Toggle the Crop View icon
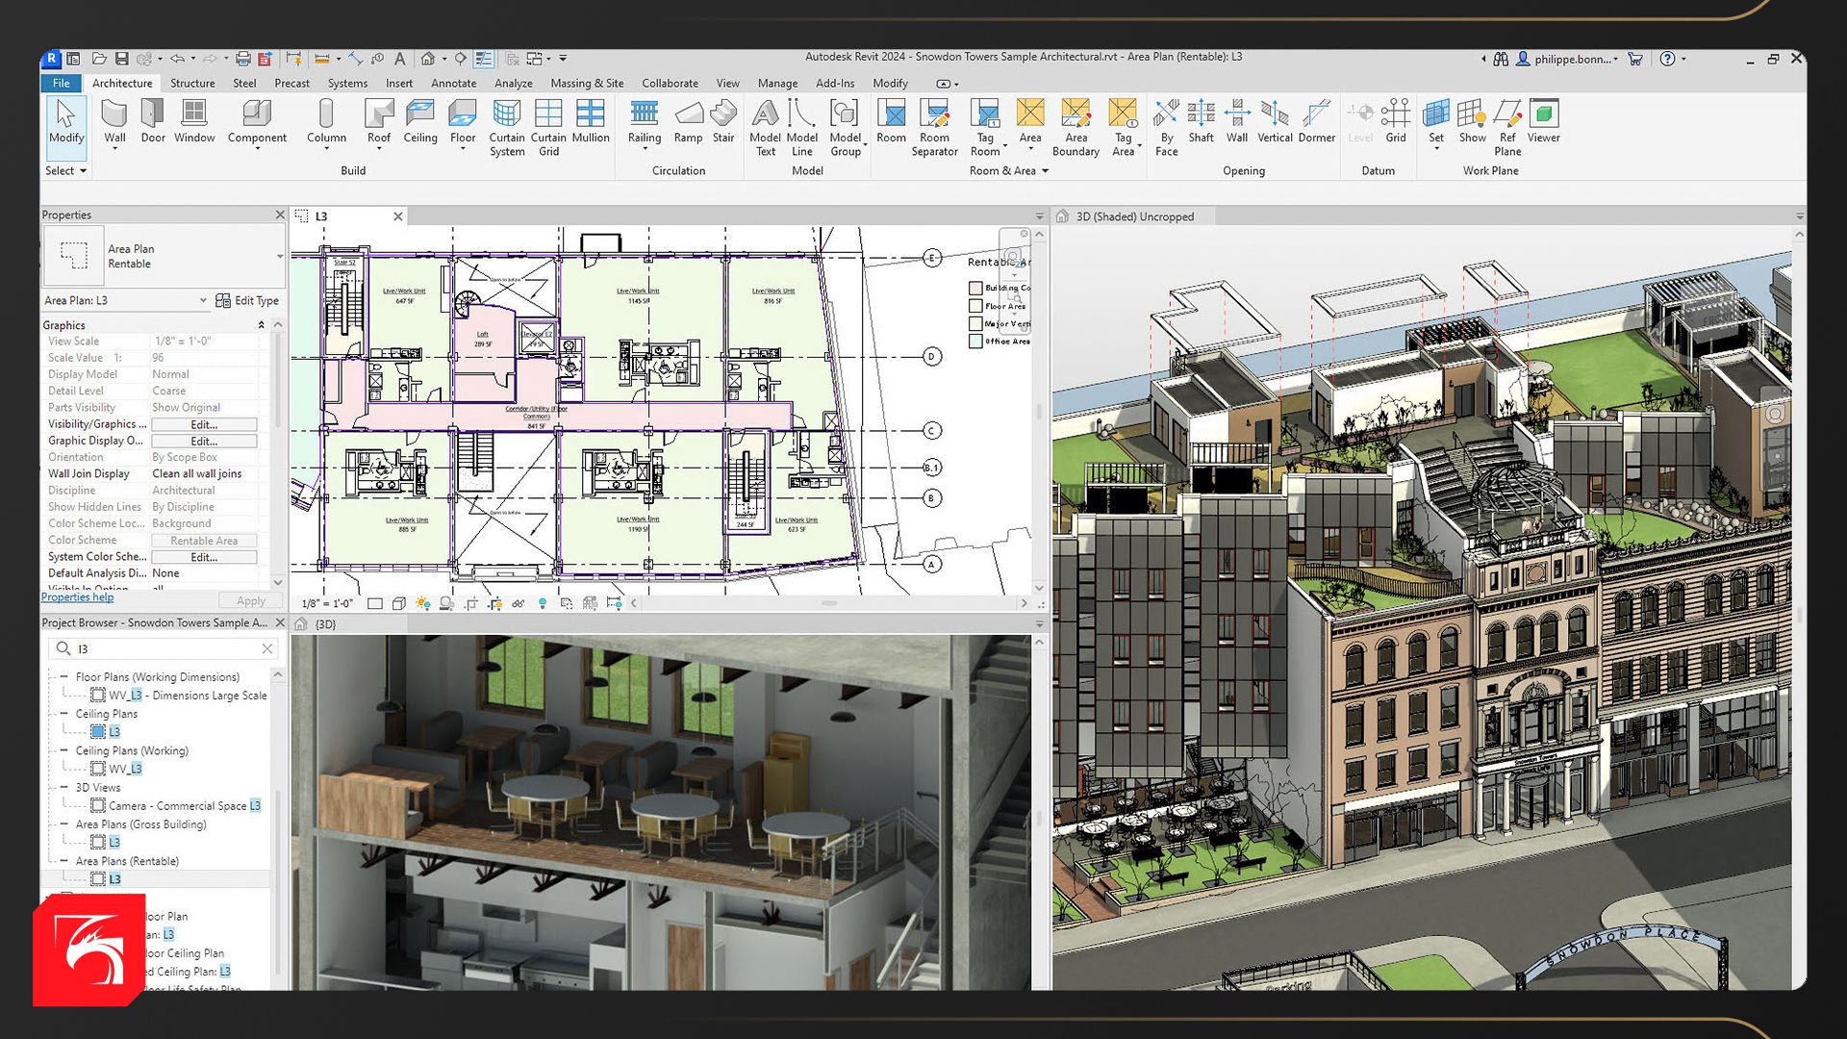The image size is (1847, 1039). click(470, 604)
